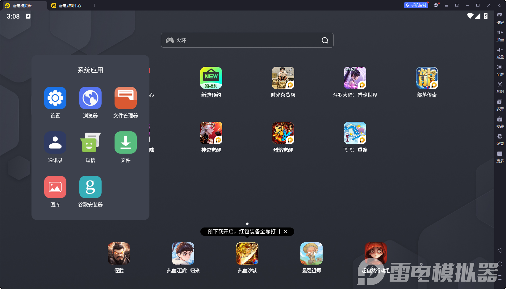506x289 pixels.
Task: Increase volume with 加量
Action: point(500,36)
